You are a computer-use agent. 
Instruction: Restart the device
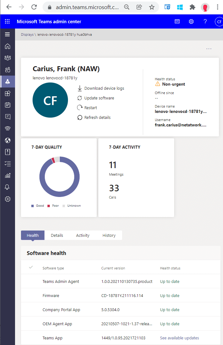87,108
